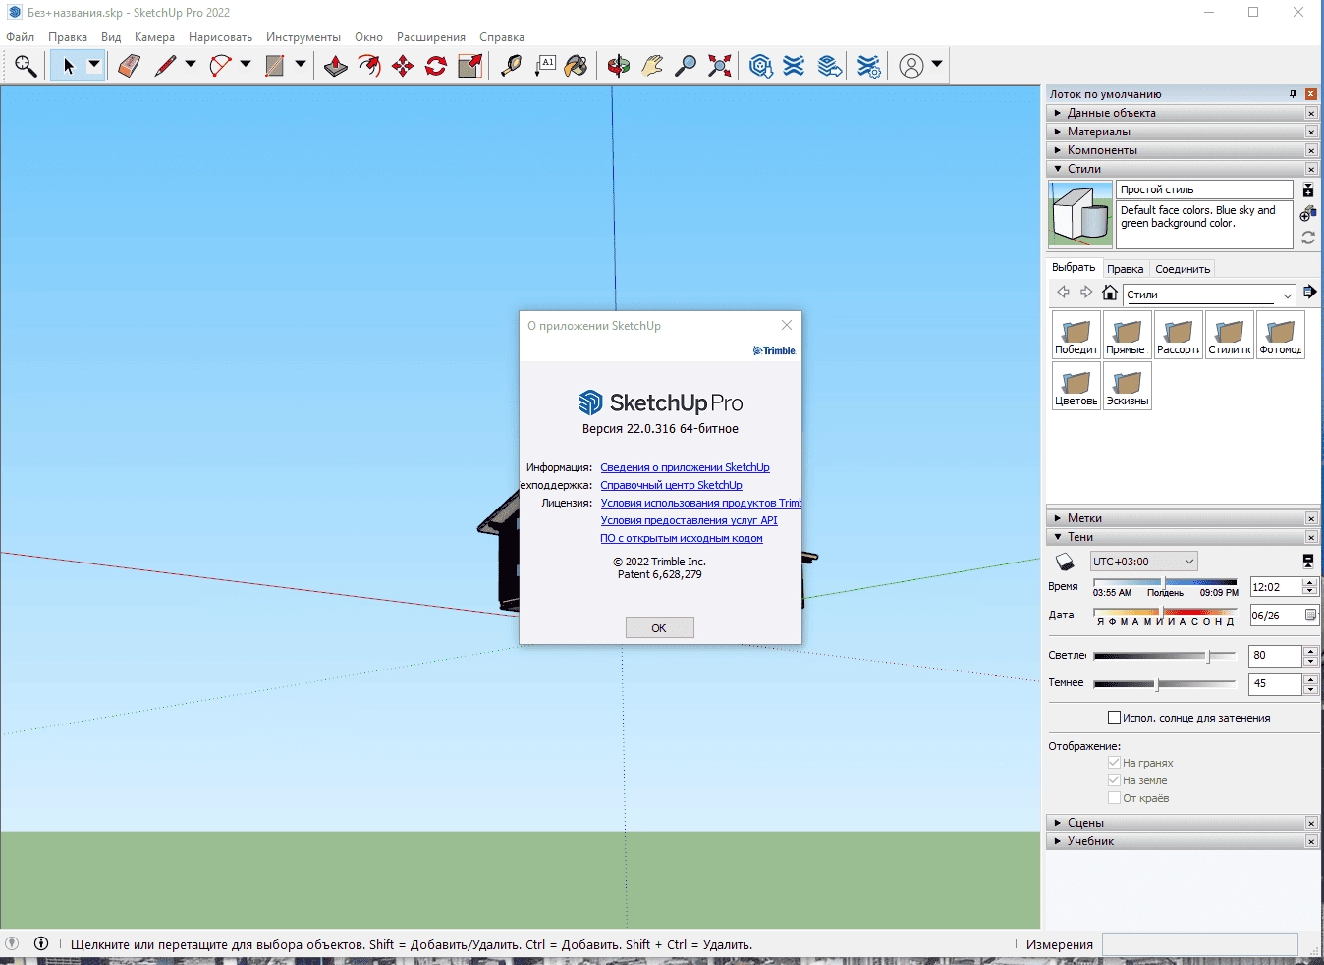Enable use sun for shading checkbox
Viewport: 1324px width, 965px height.
1114,718
